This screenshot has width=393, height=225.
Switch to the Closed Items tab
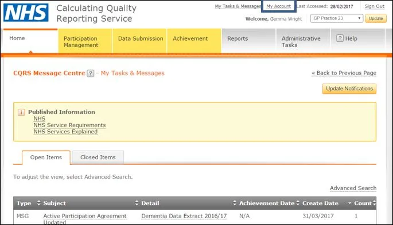click(x=98, y=157)
